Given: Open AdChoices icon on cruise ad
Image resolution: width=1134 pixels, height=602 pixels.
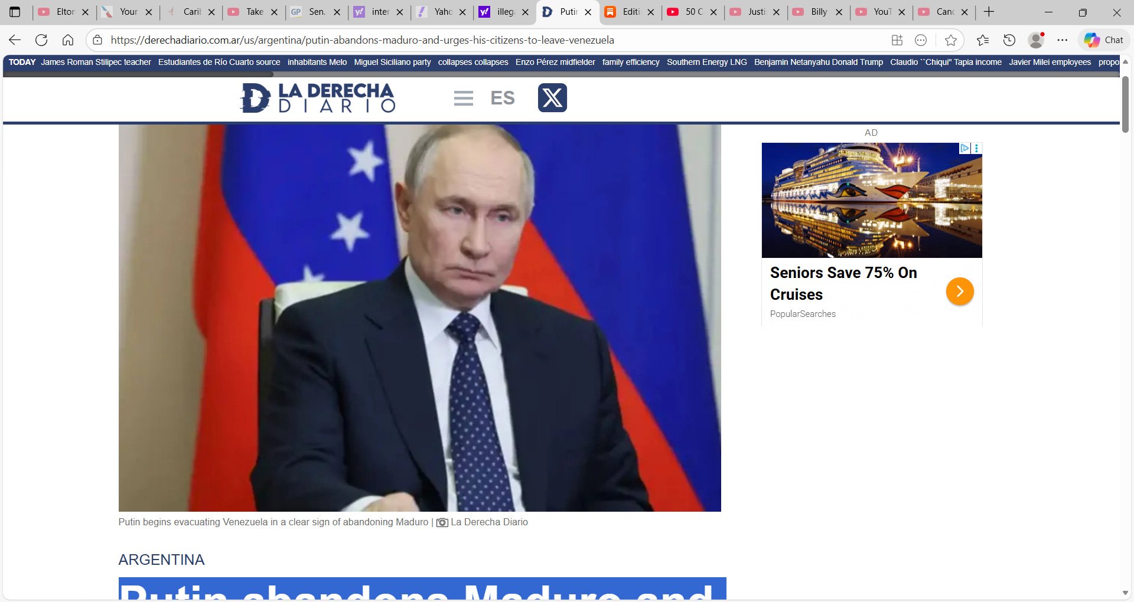Looking at the screenshot, I should tap(964, 148).
